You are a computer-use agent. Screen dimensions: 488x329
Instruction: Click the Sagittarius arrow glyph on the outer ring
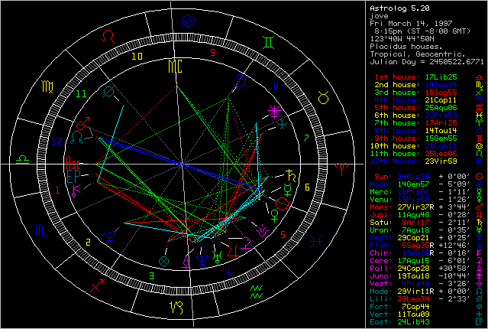[x=96, y=285]
